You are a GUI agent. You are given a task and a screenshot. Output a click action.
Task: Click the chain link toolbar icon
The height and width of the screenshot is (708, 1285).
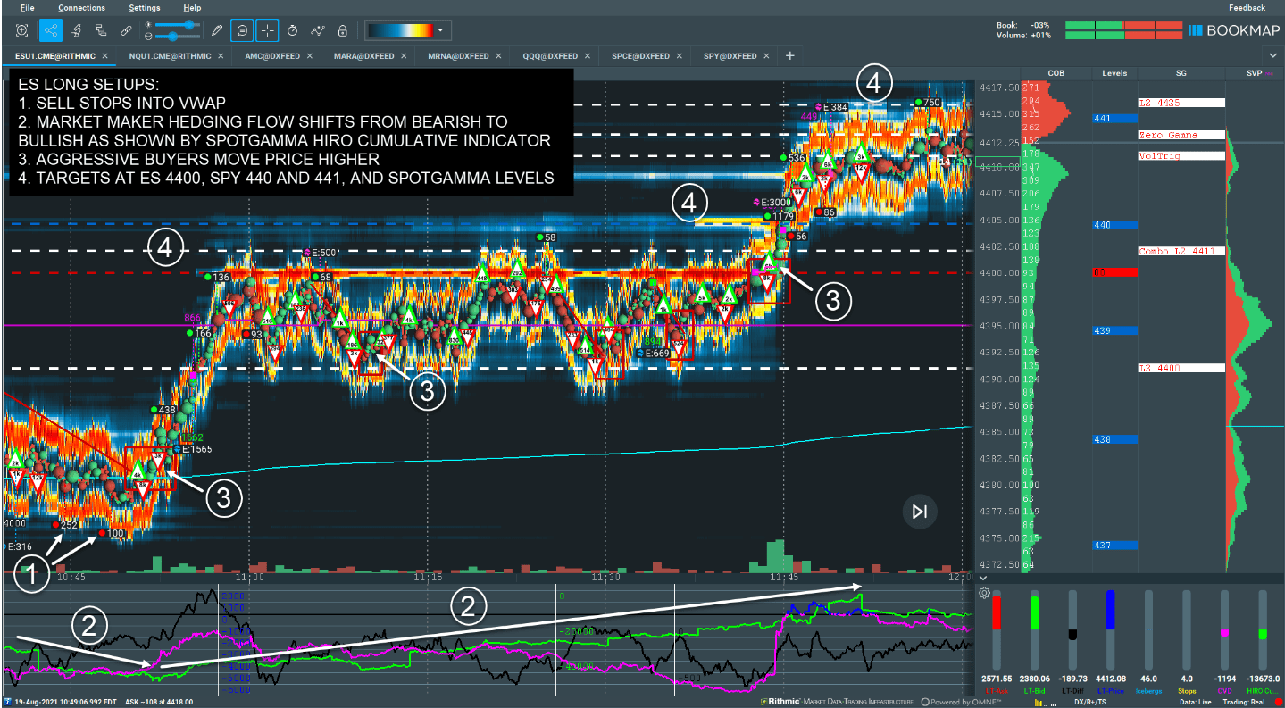(x=127, y=29)
